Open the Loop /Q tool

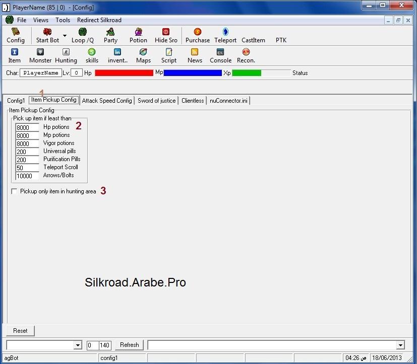coord(83,36)
